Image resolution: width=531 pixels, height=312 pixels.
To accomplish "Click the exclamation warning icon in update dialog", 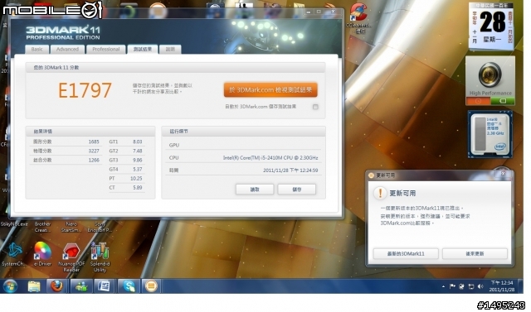I will click(380, 193).
